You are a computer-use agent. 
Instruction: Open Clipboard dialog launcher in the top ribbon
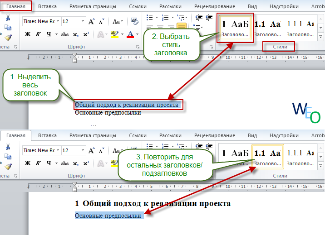click(x=15, y=47)
